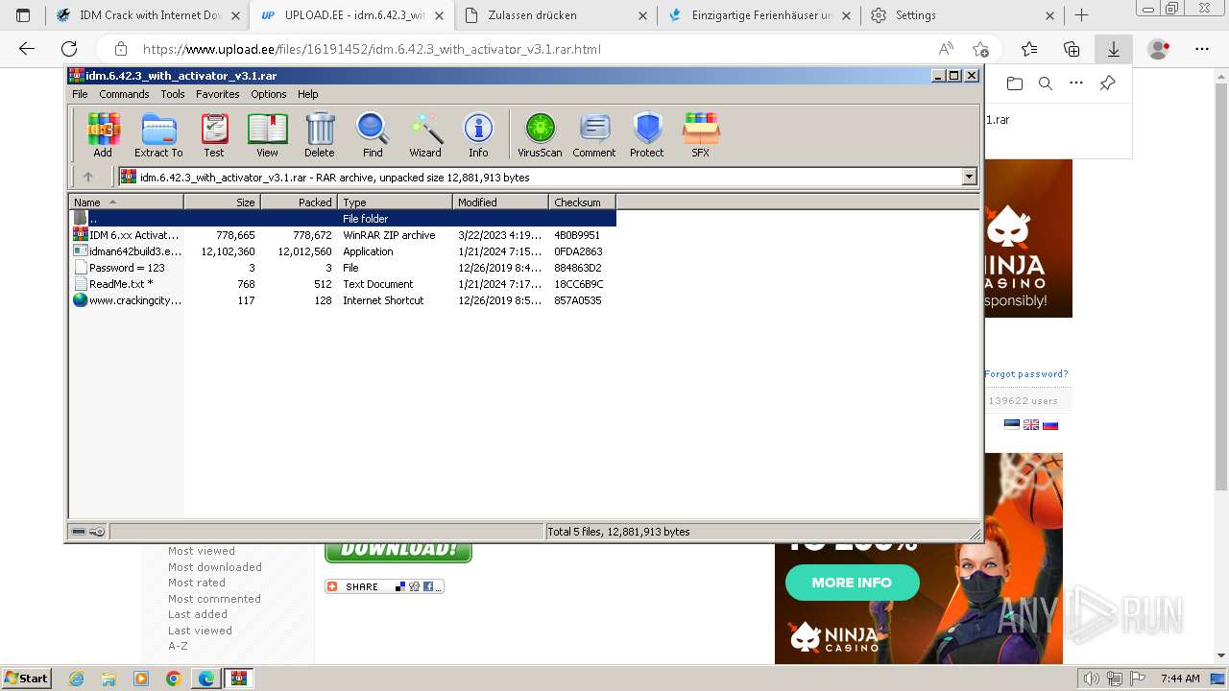The image size is (1229, 691).
Task: Go up one folder level arrow
Action: coord(88,177)
